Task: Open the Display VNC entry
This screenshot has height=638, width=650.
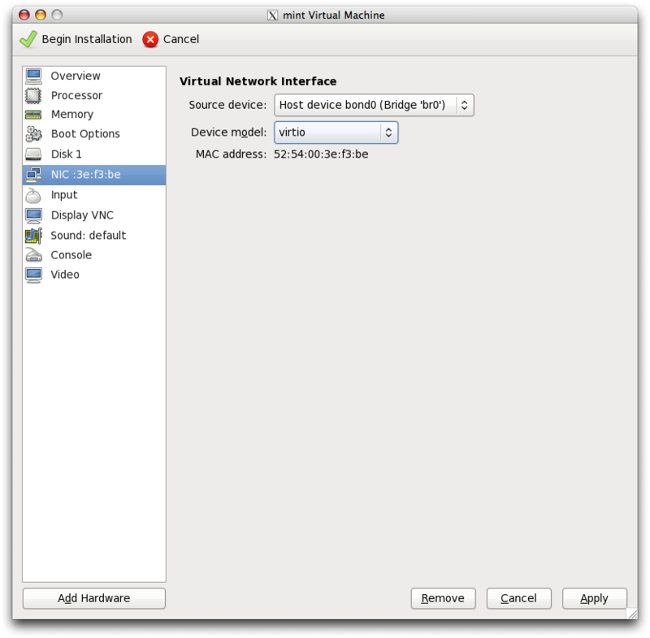Action: coord(94,215)
